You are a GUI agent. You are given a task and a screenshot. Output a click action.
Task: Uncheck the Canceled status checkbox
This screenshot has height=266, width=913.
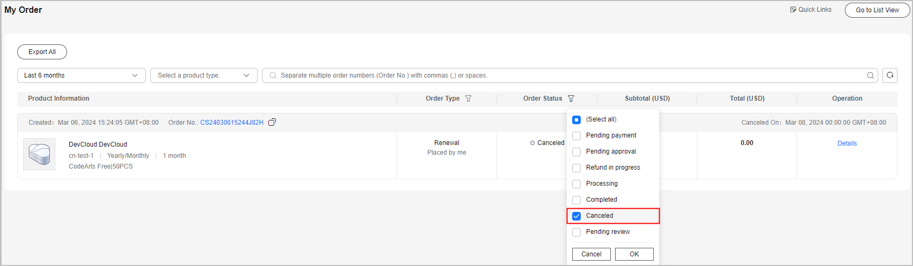click(576, 216)
